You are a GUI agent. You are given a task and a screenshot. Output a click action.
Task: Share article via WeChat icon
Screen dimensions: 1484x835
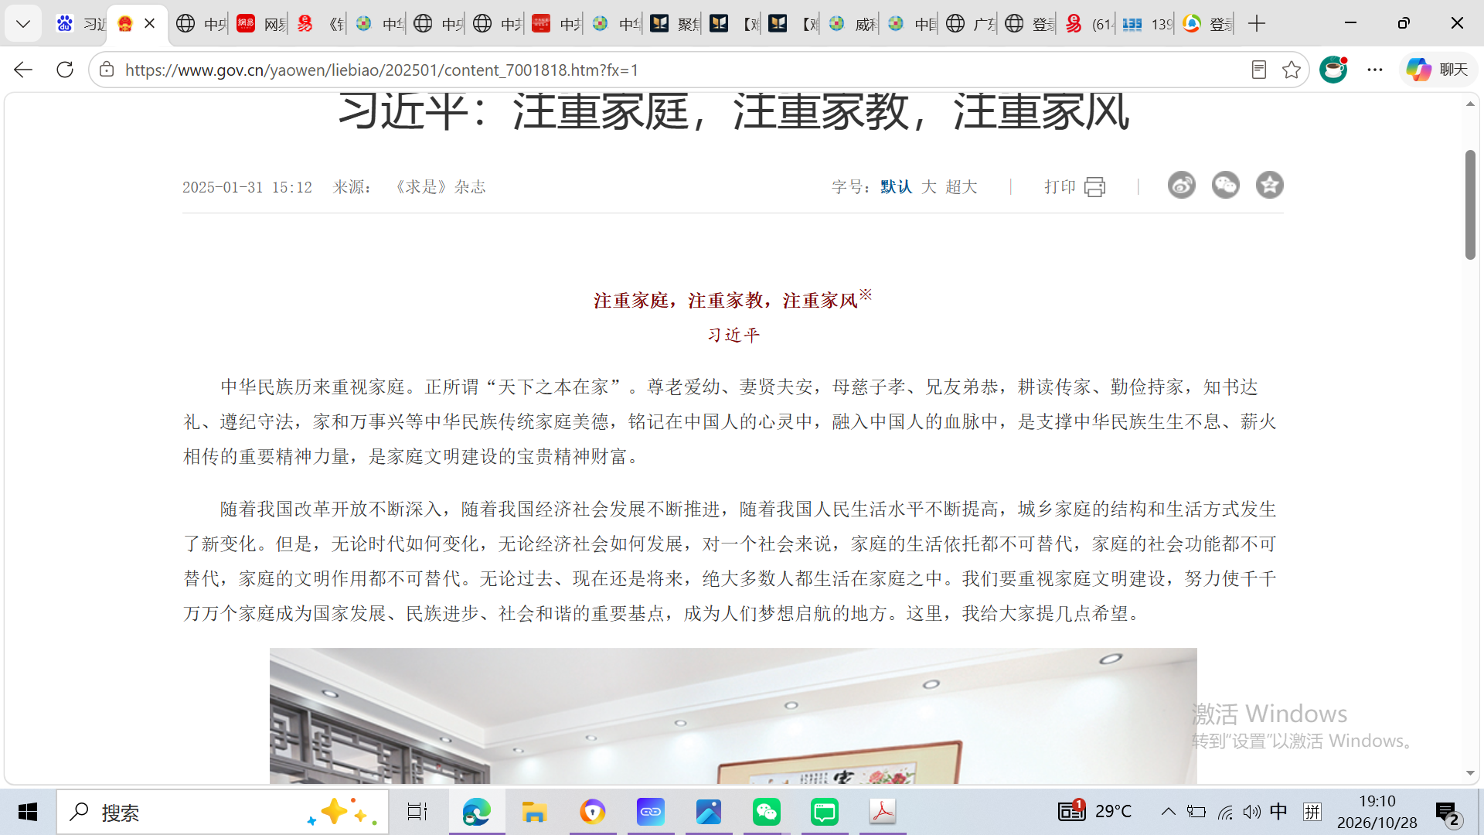coord(1225,186)
